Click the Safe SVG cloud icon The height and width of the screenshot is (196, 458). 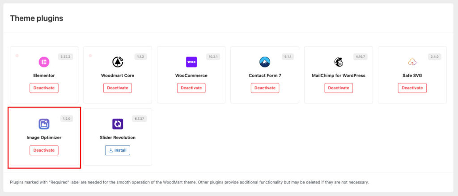pos(412,62)
